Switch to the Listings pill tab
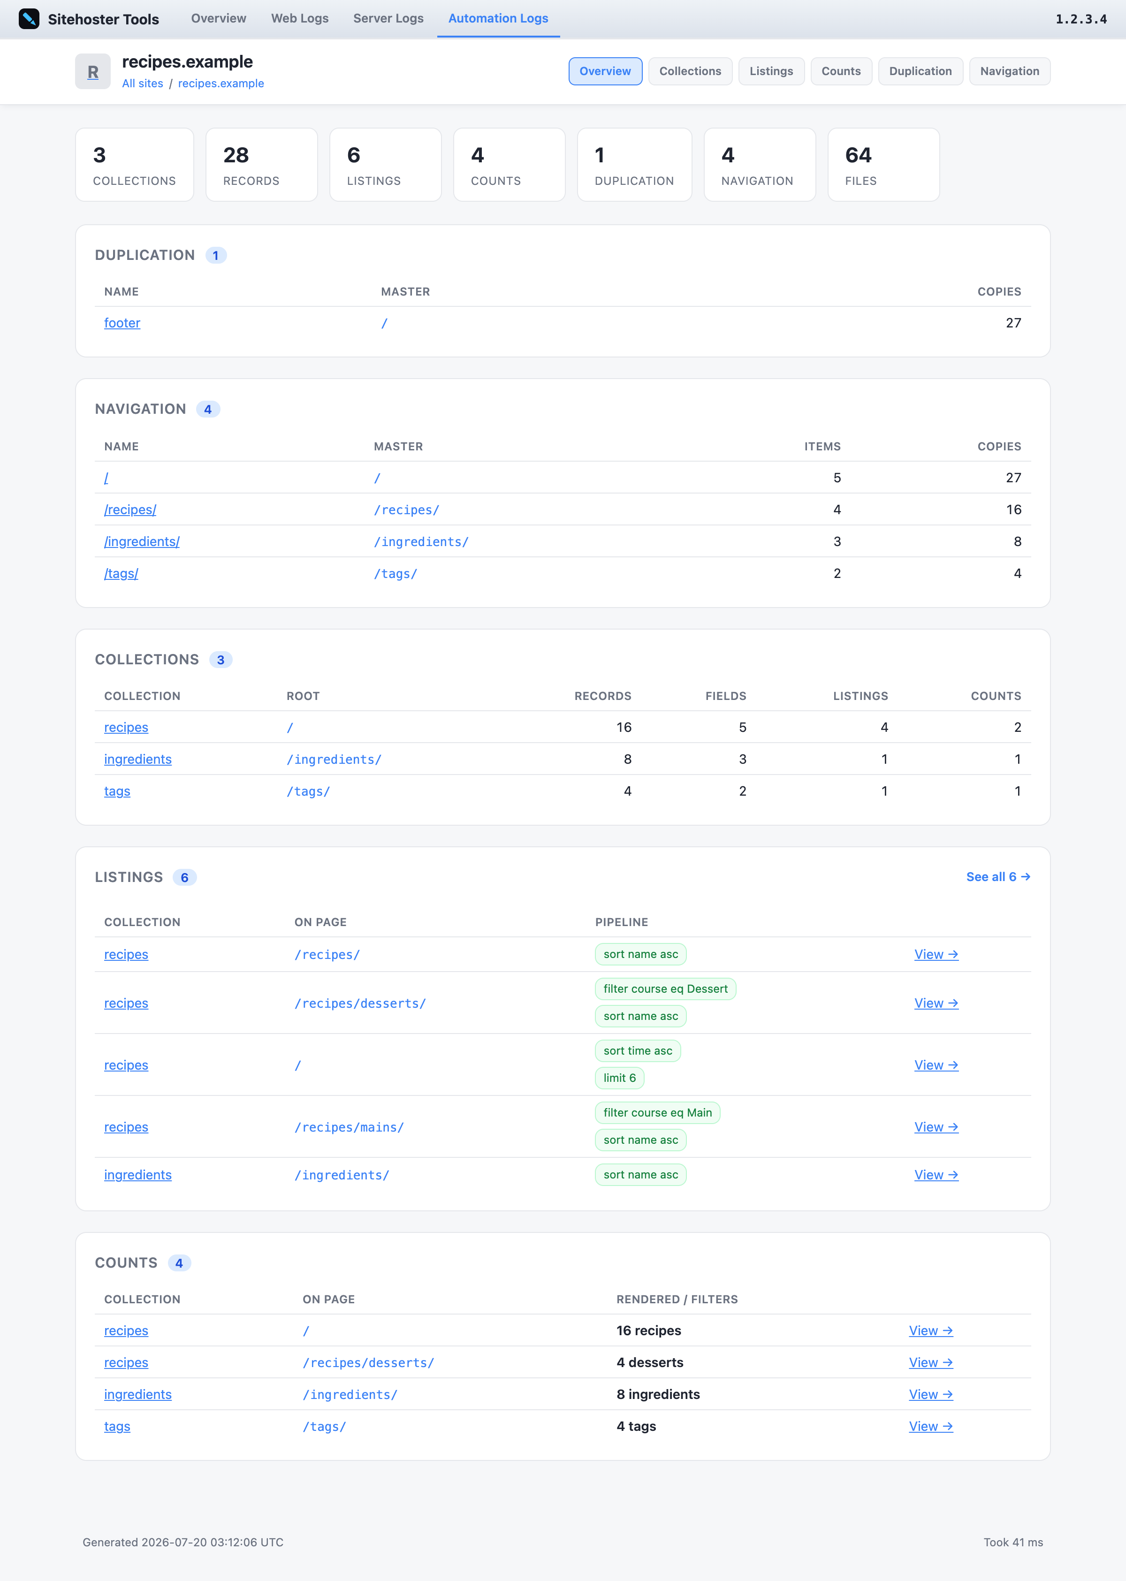This screenshot has width=1126, height=1581. pos(771,71)
